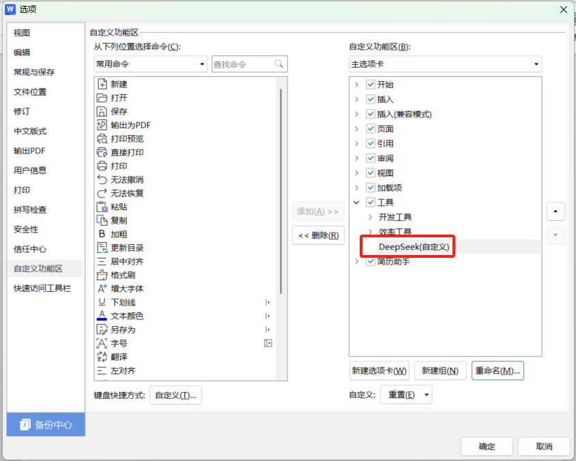Expand the 页面 tree node
Screen dimensions: 576x461
(x=356, y=128)
